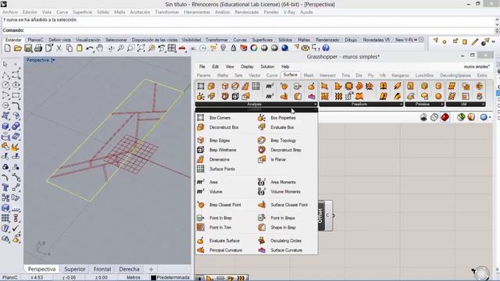Screen dimensions: 500x281
Task: Open Rhino Superficie menu
Action: click(82, 12)
